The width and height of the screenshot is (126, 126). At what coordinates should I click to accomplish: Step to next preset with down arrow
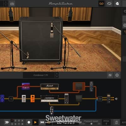[6, 5]
